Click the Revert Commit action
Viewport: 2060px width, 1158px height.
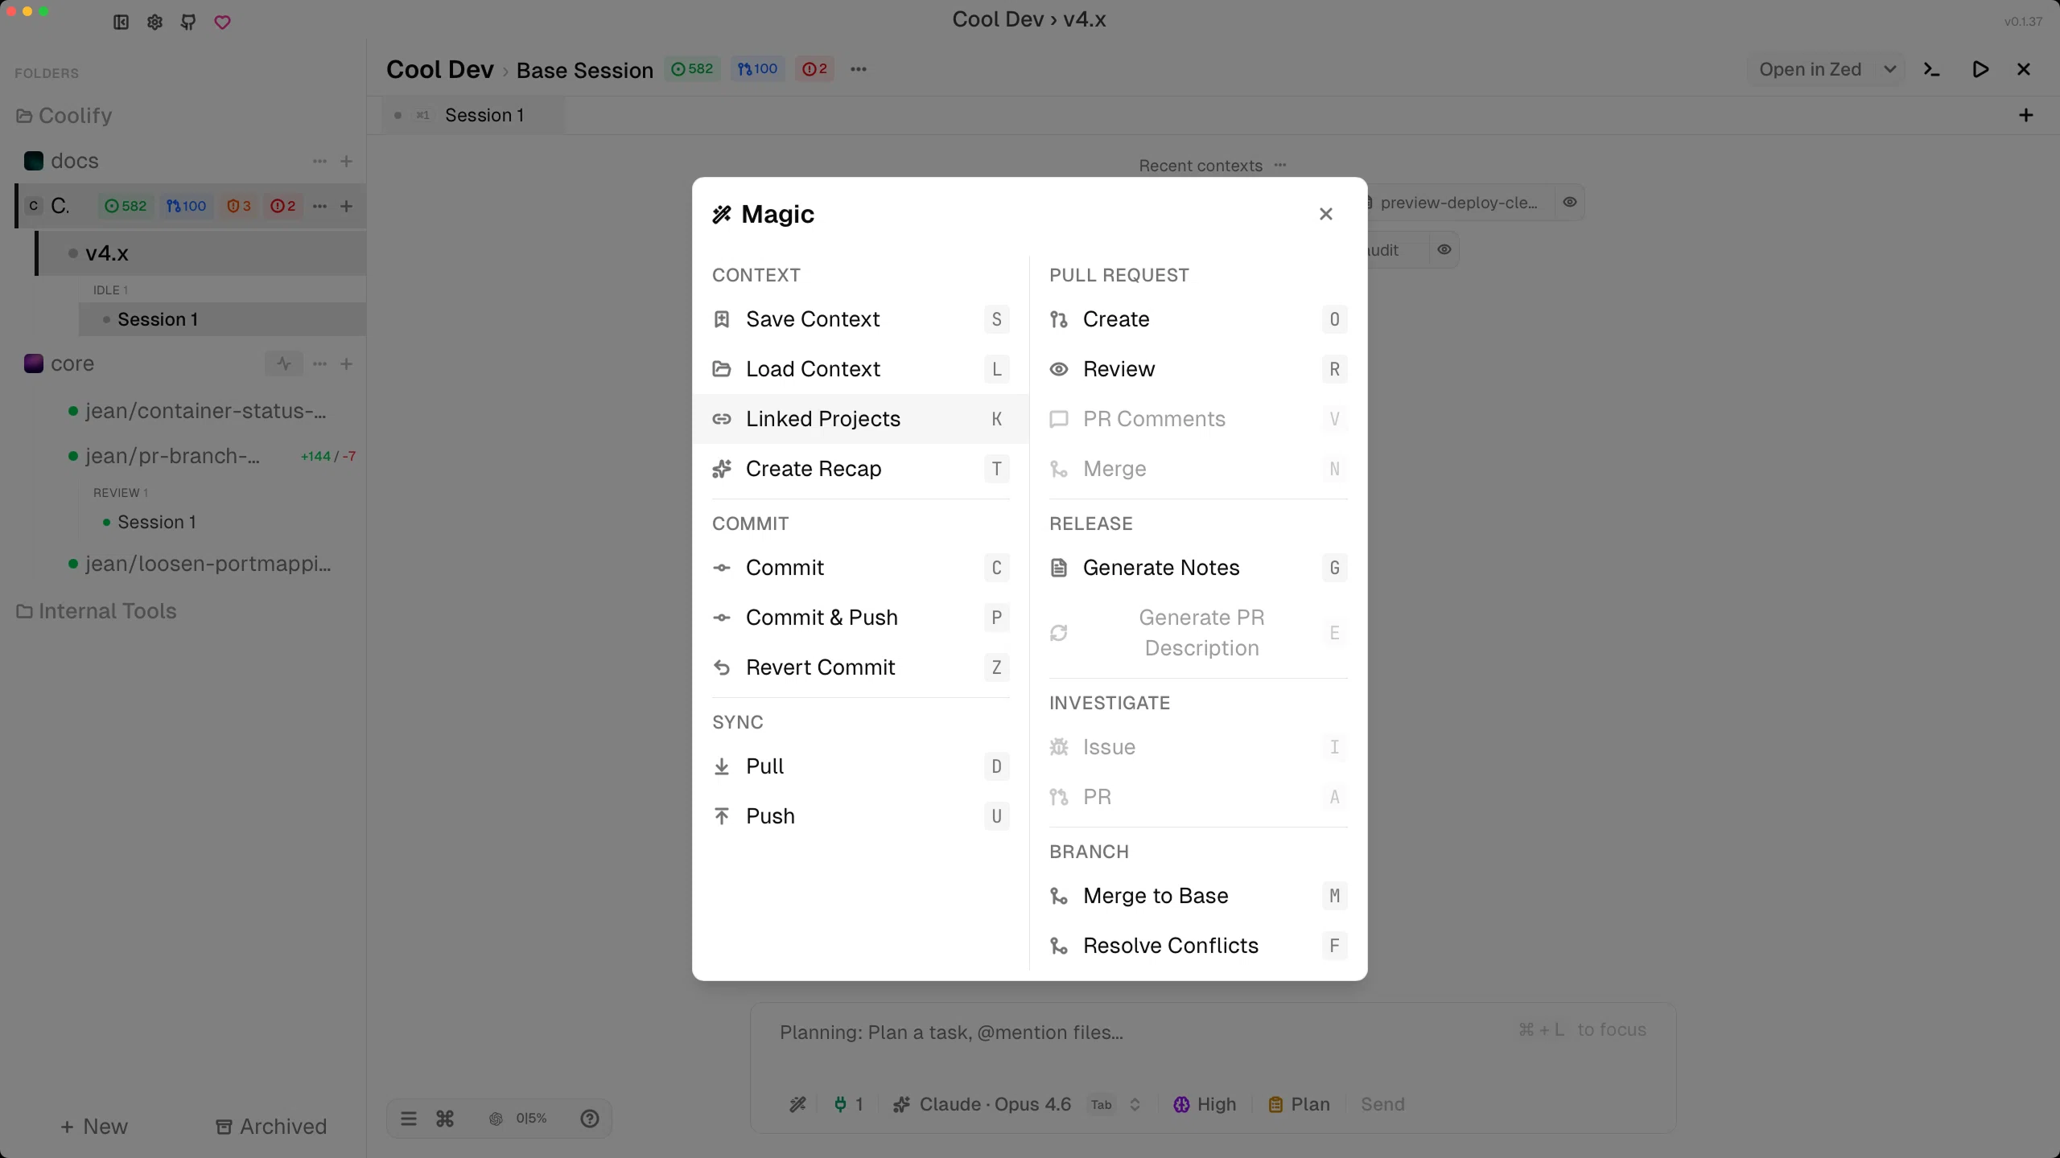(821, 667)
